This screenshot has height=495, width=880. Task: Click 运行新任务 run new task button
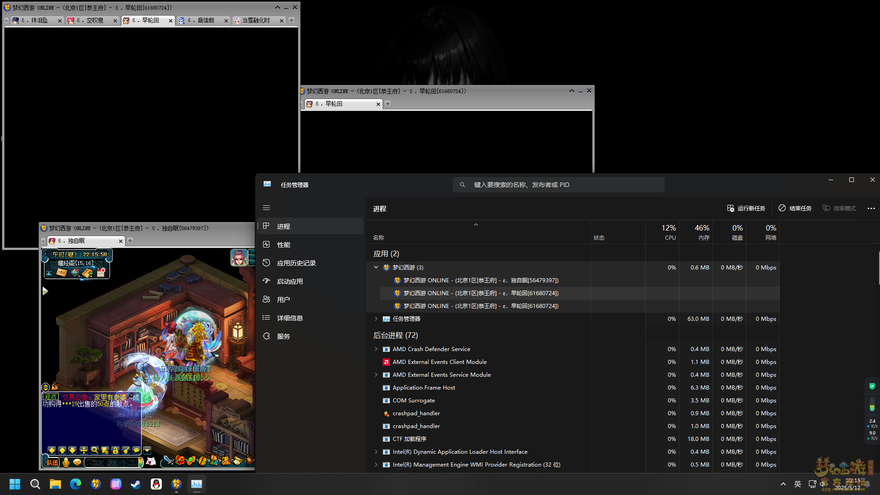click(x=746, y=209)
